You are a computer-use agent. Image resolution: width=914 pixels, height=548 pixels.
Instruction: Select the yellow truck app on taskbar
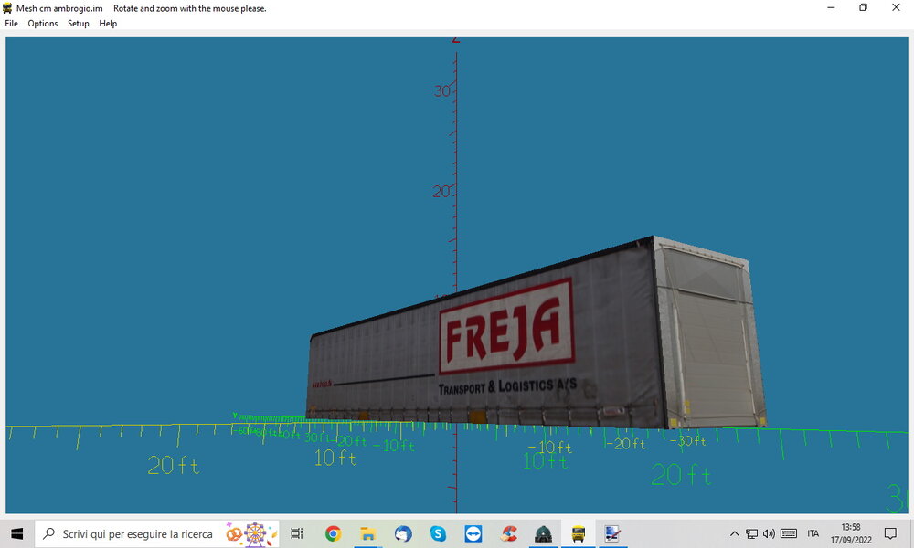(579, 533)
